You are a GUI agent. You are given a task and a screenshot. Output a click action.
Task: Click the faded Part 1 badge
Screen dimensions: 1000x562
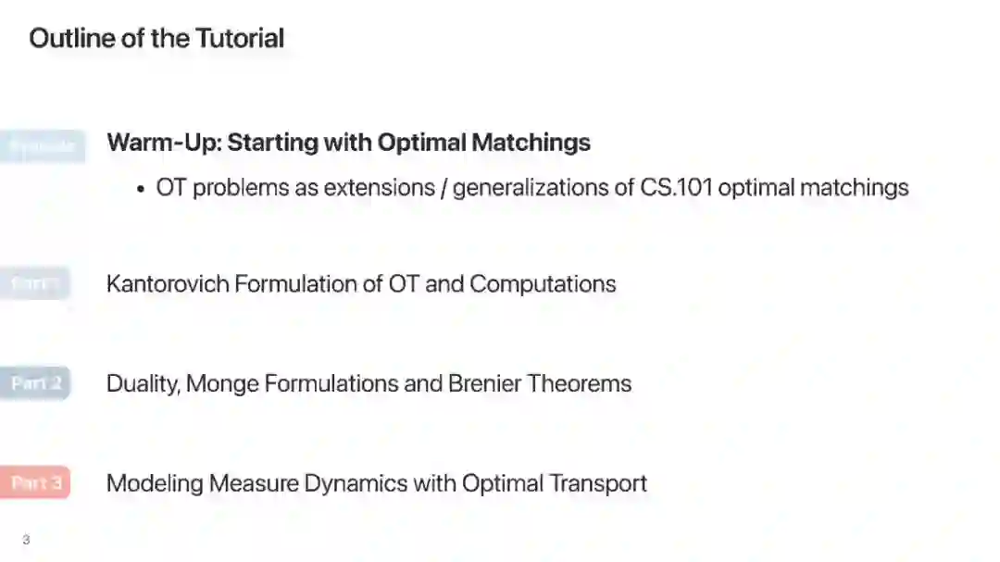pyautogui.click(x=35, y=282)
